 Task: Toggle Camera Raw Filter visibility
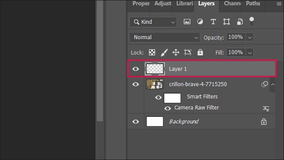point(168,108)
